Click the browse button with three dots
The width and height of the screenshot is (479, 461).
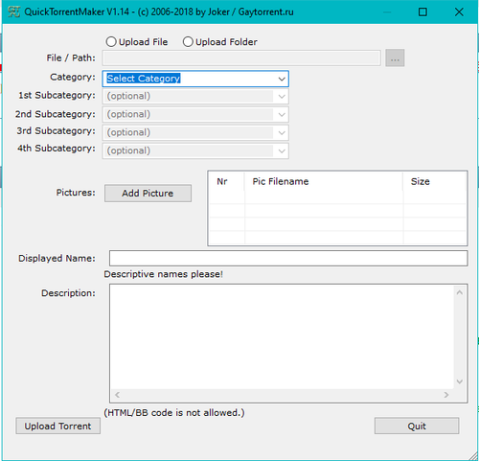click(395, 58)
